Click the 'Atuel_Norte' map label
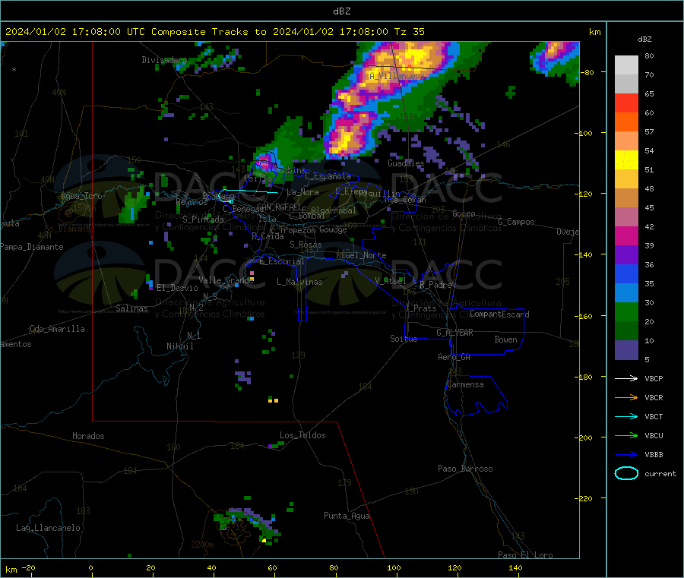684x578 pixels. coord(361,255)
